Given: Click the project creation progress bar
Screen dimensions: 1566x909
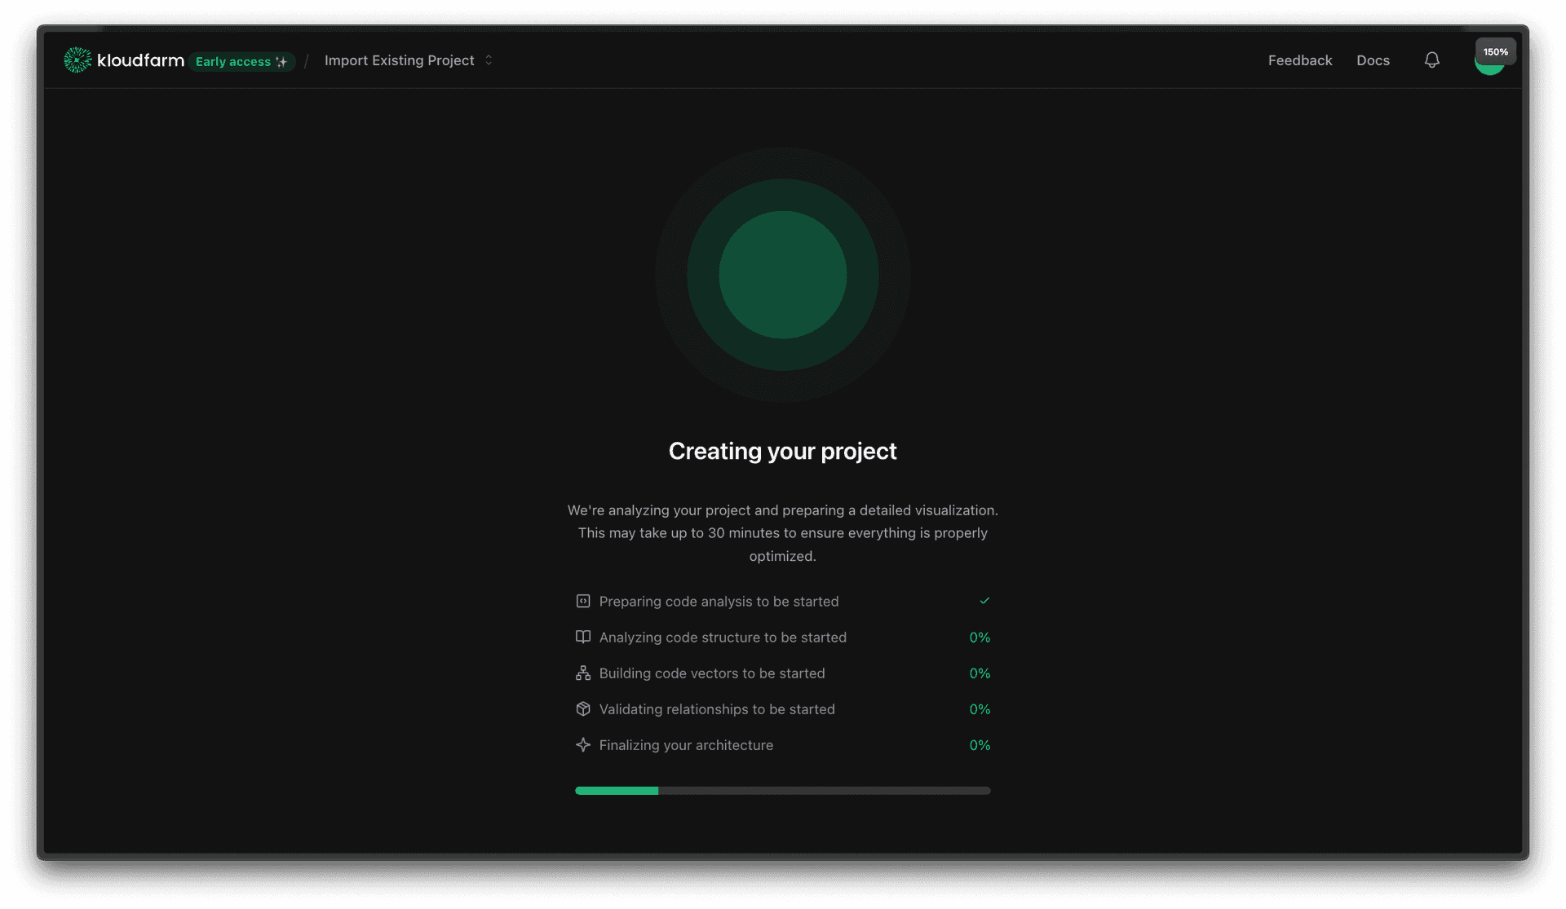Looking at the screenshot, I should click(x=782, y=790).
